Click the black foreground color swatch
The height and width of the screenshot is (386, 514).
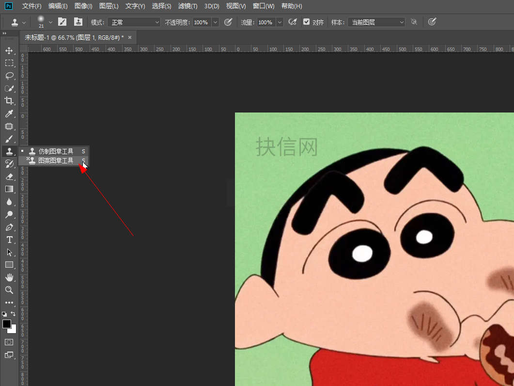[6, 323]
